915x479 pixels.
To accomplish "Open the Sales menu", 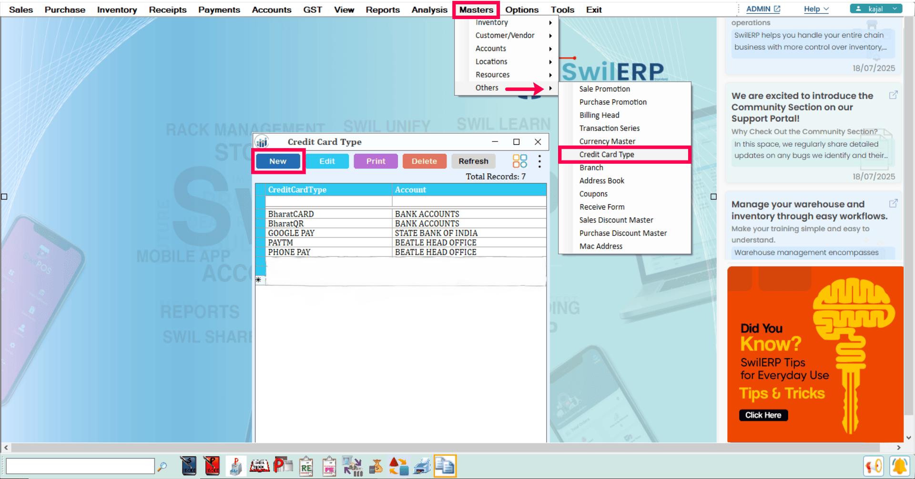I will click(21, 10).
